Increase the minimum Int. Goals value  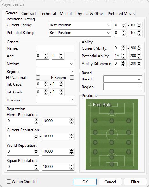[46, 91]
